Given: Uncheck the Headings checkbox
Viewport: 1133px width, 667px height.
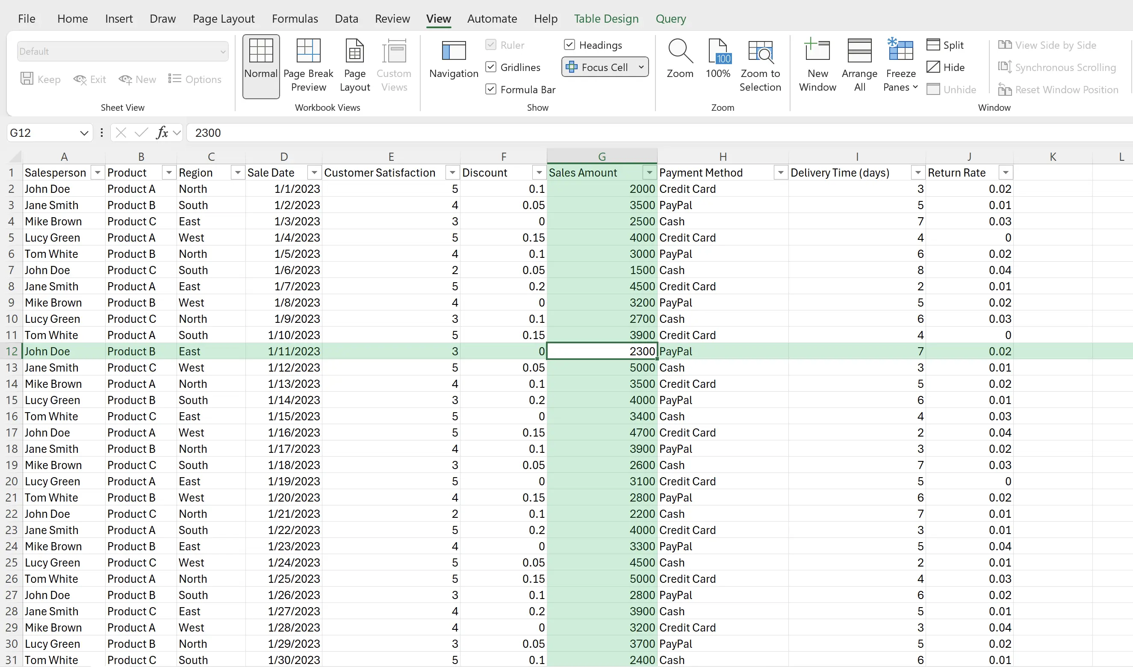Looking at the screenshot, I should (x=569, y=45).
